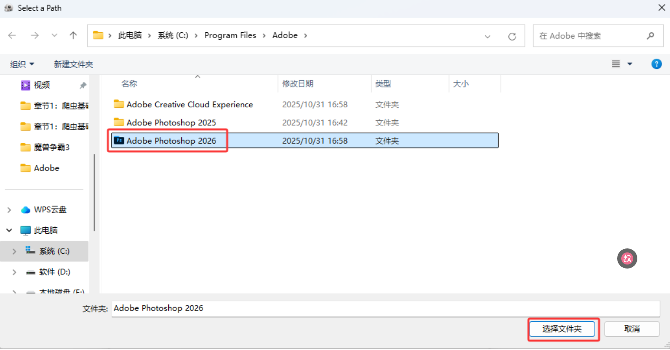
Task: Collapse the 此电脑 tree node
Action: pos(9,230)
